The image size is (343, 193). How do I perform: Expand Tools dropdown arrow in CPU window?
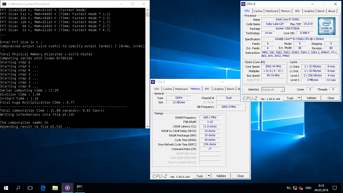click(299, 98)
